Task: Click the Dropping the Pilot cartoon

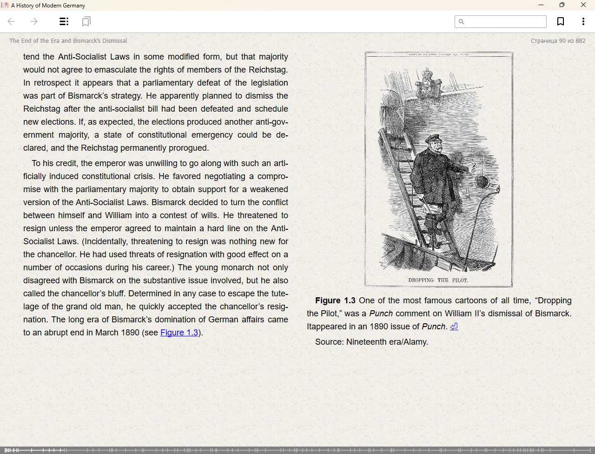Action: (x=438, y=169)
